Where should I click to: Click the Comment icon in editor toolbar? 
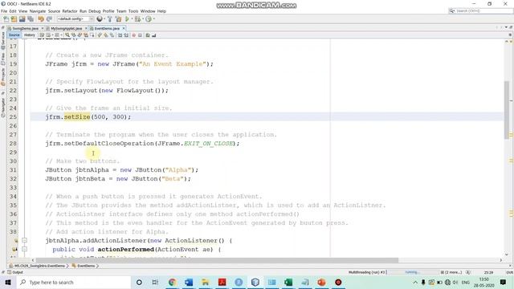click(x=148, y=35)
